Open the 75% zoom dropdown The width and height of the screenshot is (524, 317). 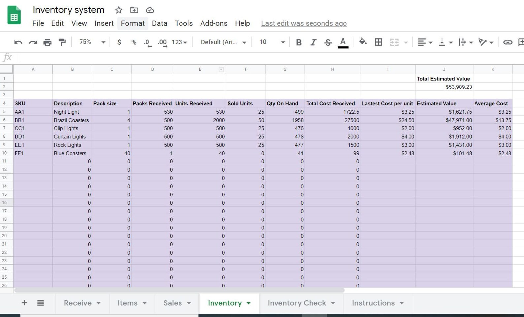click(92, 42)
